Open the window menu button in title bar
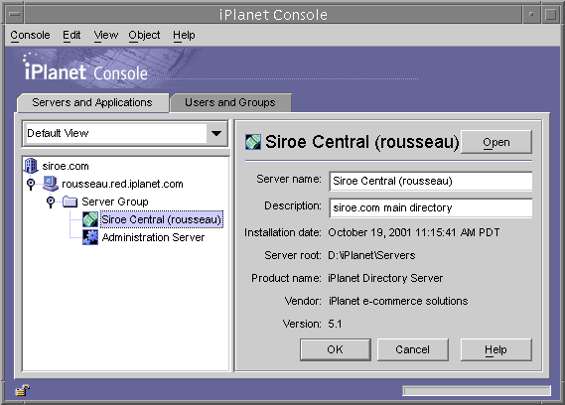This screenshot has width=565, height=405. (x=15, y=15)
